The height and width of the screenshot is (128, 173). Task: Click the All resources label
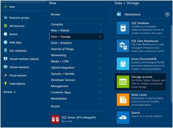17,26
